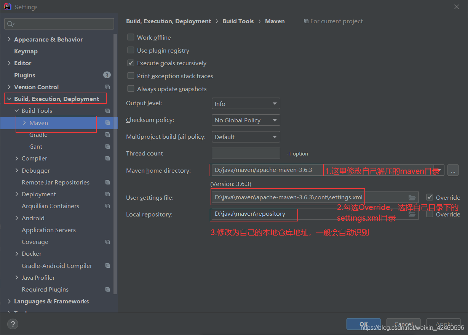The width and height of the screenshot is (468, 335).
Task: Select Gant under Build Tools
Action: tap(36, 146)
